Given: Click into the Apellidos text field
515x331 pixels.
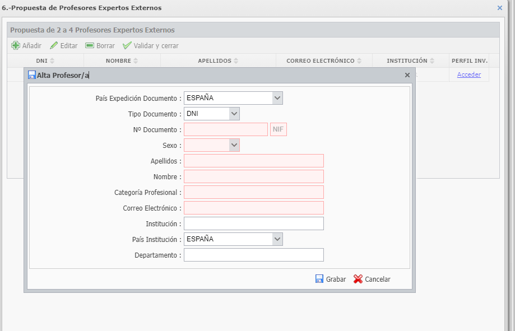Looking at the screenshot, I should (254, 161).
